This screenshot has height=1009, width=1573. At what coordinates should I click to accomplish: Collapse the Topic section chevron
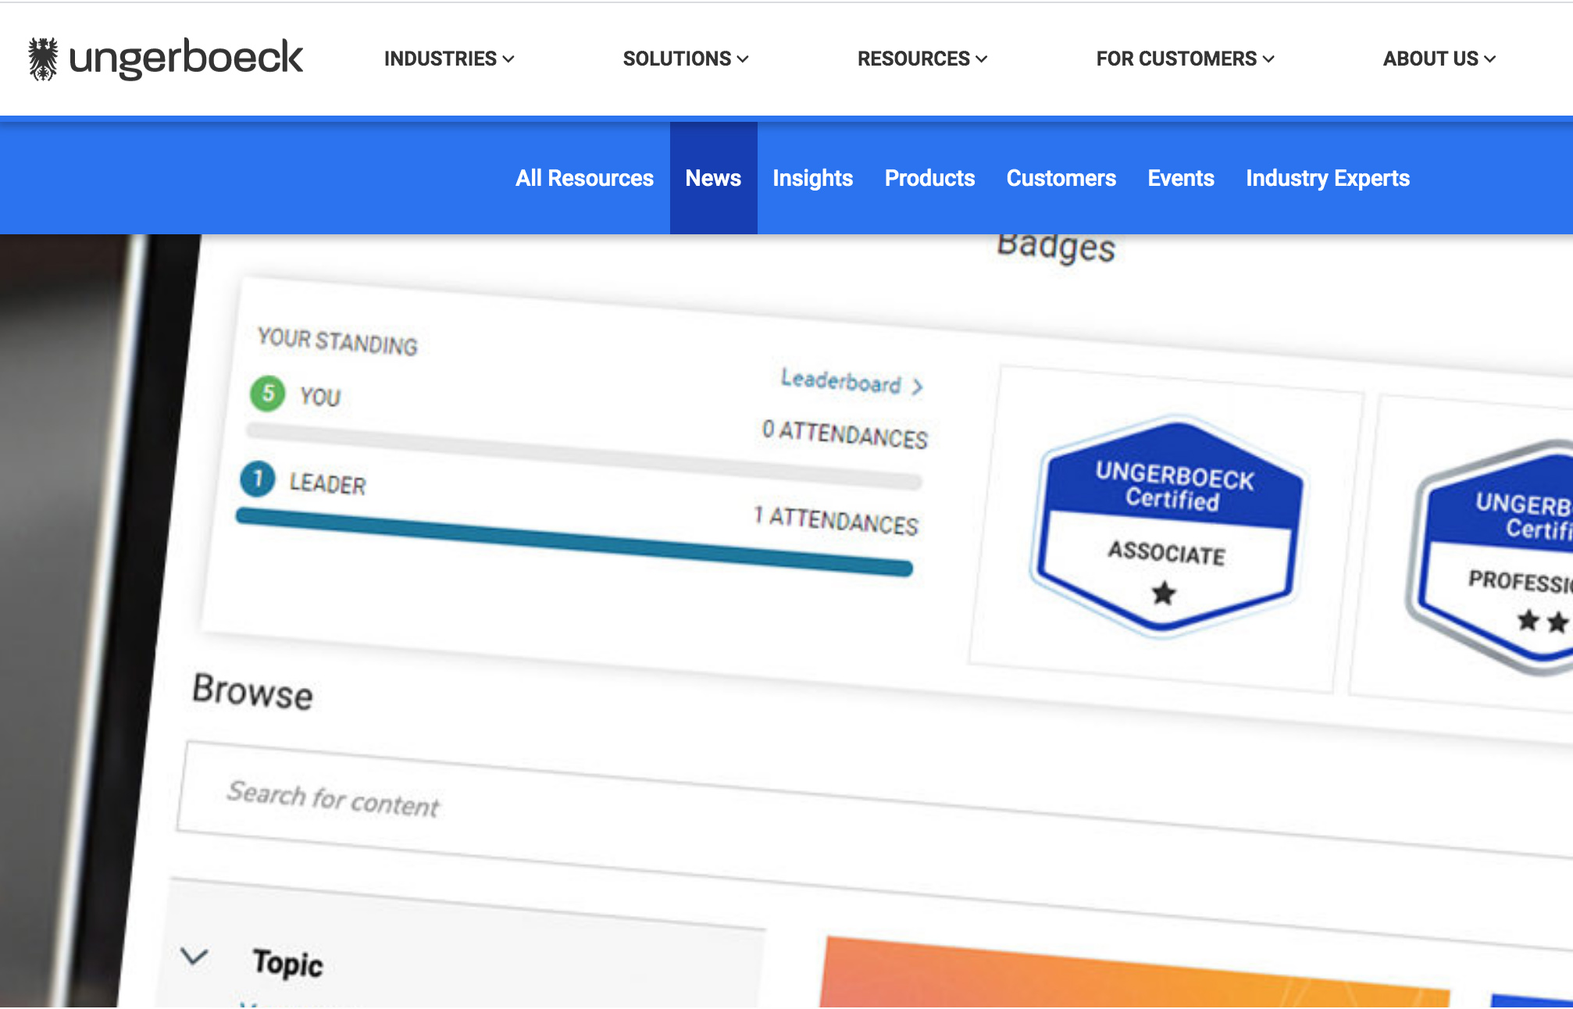tap(194, 956)
